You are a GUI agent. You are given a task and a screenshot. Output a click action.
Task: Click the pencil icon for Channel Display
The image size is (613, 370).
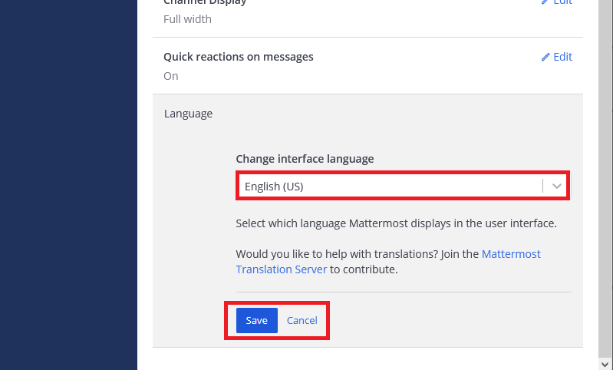pyautogui.click(x=545, y=2)
